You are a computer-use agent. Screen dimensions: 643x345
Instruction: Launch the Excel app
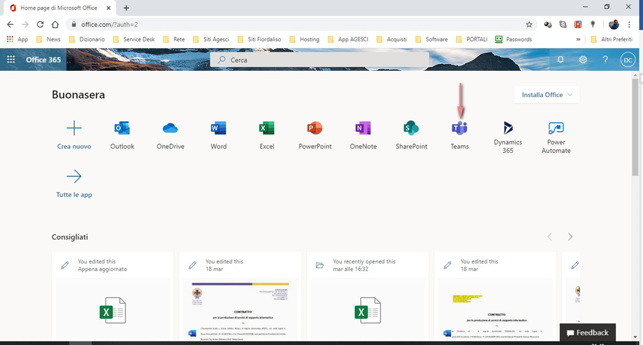tap(267, 136)
